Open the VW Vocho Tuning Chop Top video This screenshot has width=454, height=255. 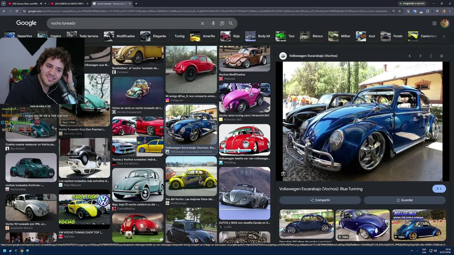[x=84, y=214]
